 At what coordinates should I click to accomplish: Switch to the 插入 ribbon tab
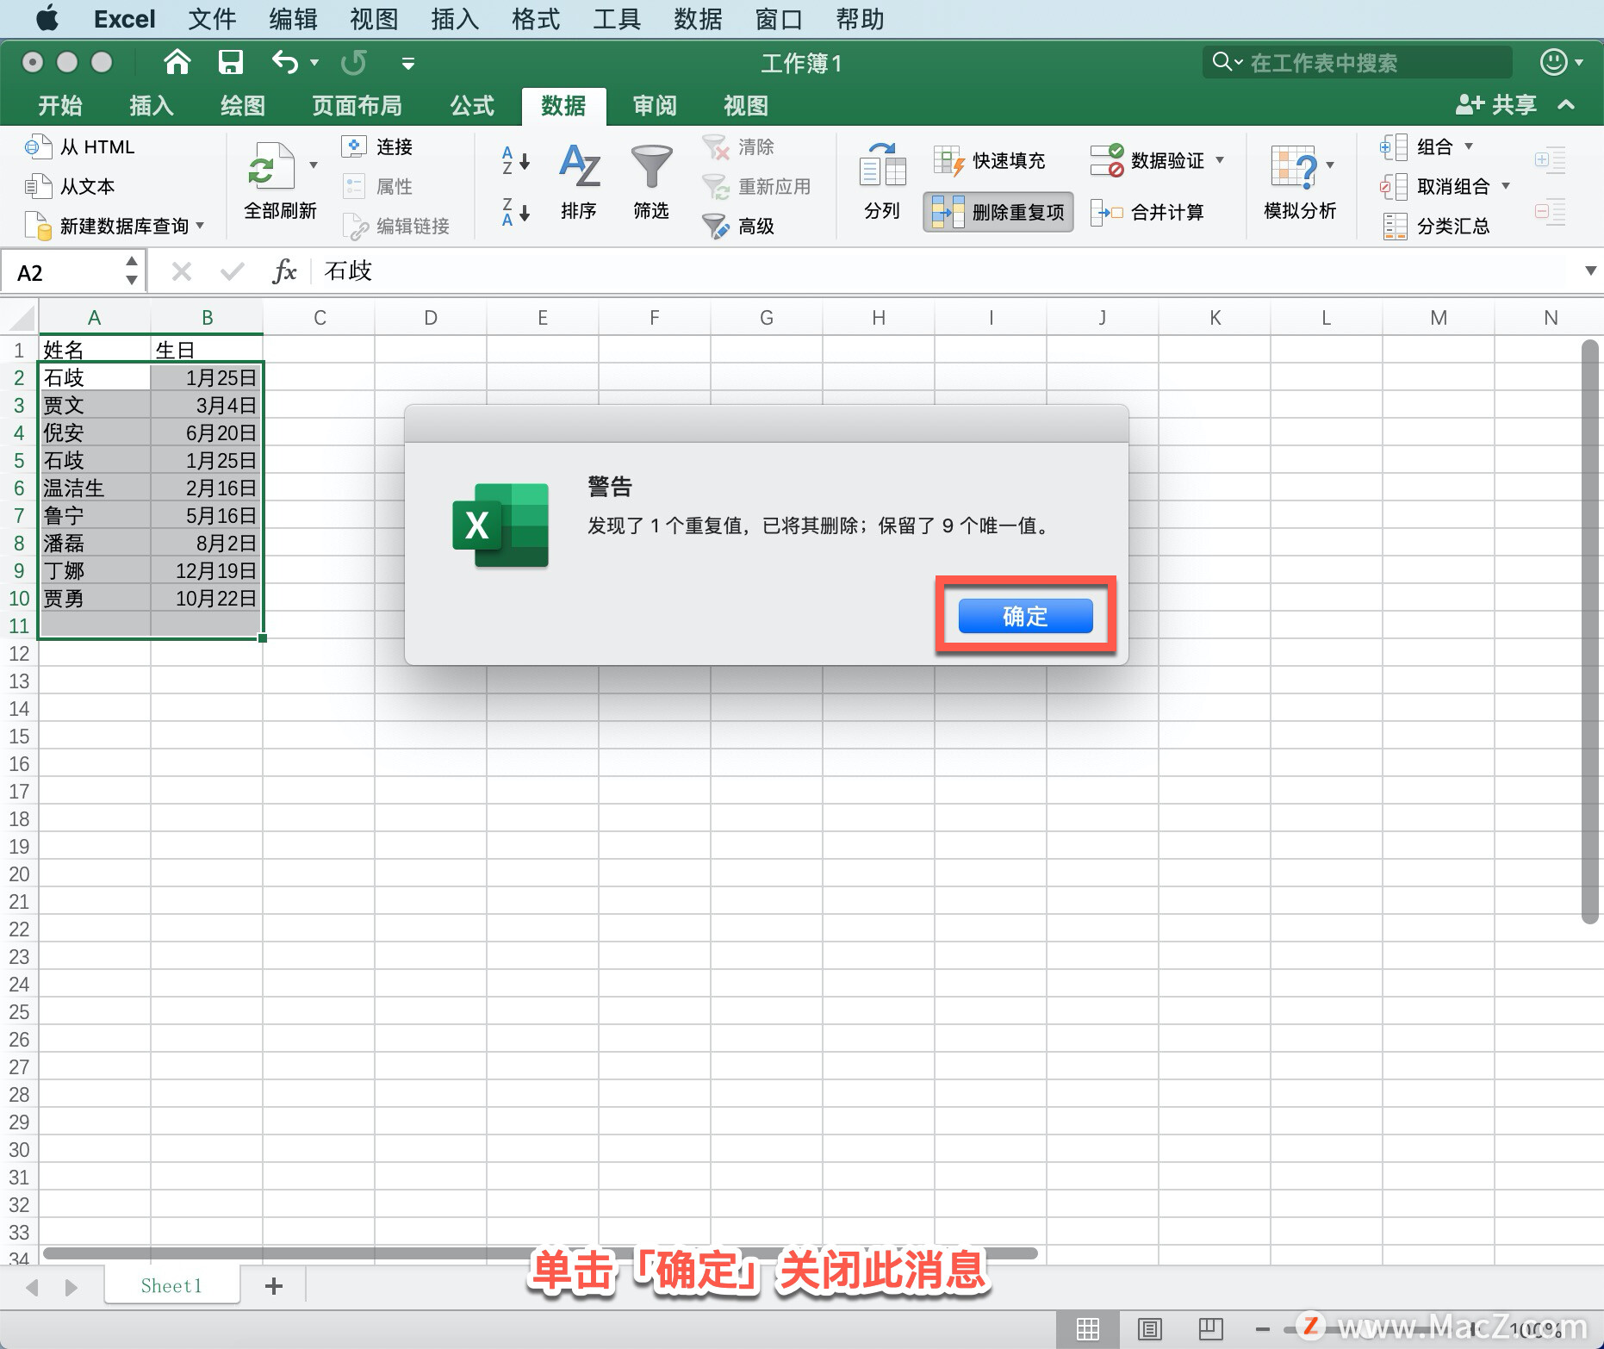pyautogui.click(x=152, y=106)
